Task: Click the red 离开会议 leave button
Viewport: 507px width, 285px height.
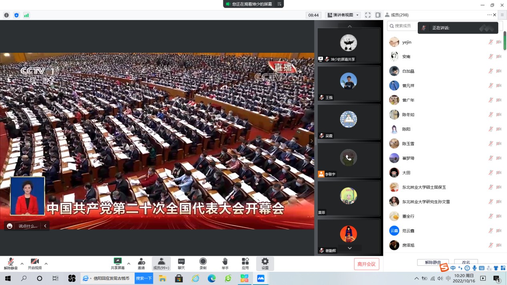Action: click(366, 264)
